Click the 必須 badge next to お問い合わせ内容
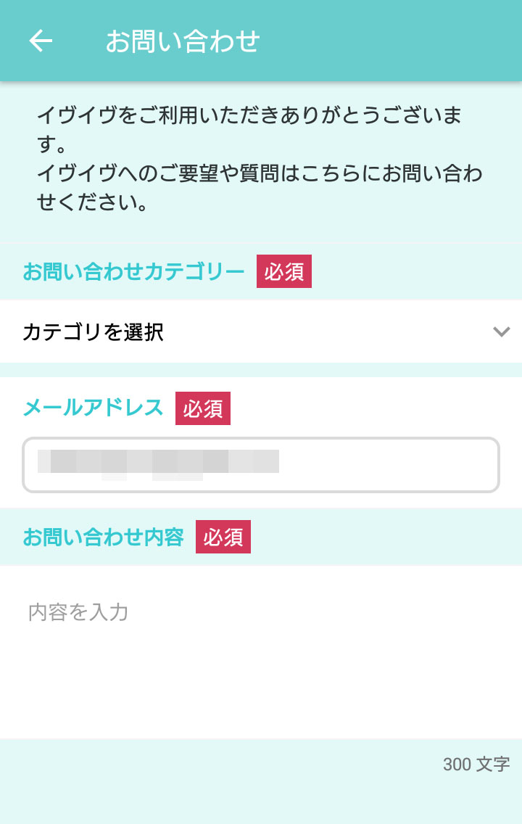 [223, 537]
